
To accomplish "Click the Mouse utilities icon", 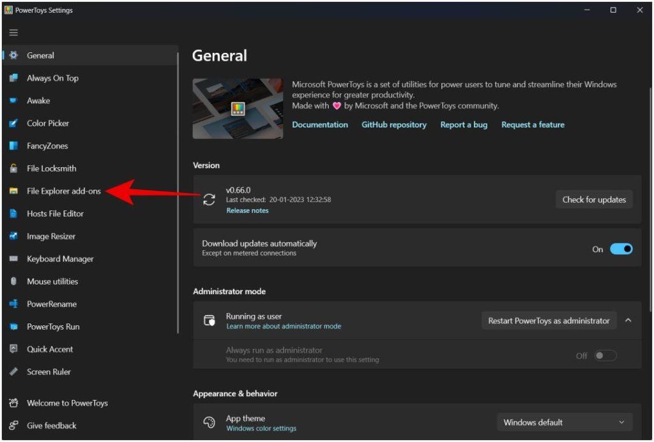I will click(x=13, y=281).
